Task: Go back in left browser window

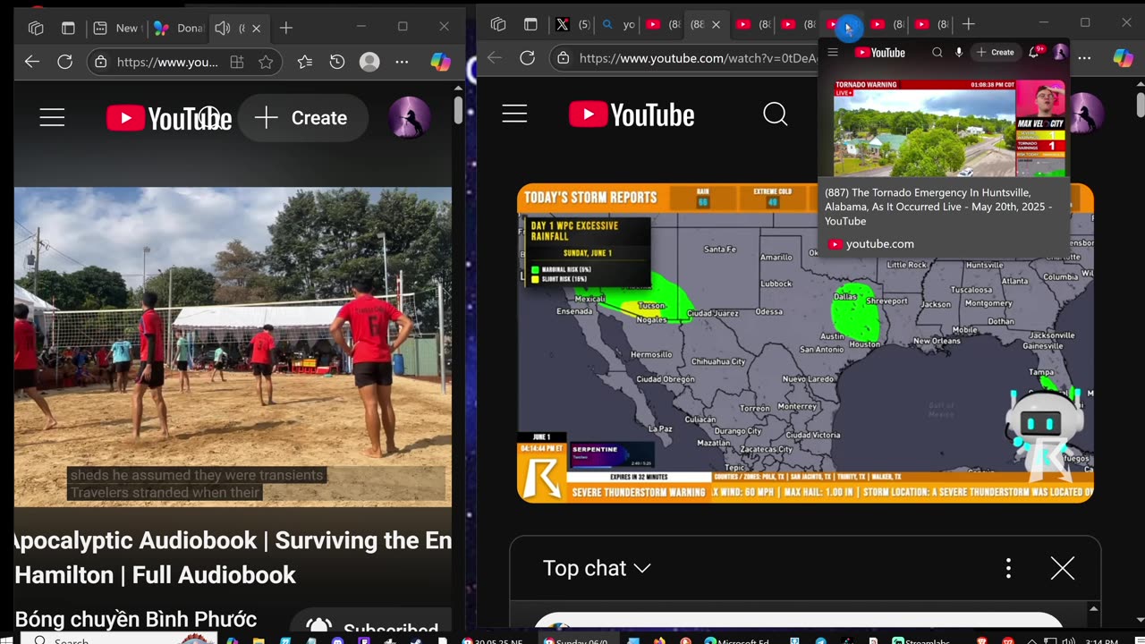Action: [x=32, y=62]
